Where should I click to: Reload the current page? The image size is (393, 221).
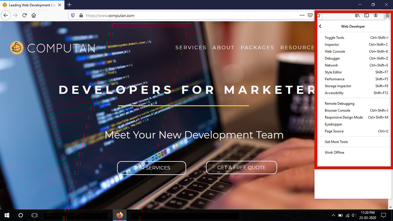point(25,16)
